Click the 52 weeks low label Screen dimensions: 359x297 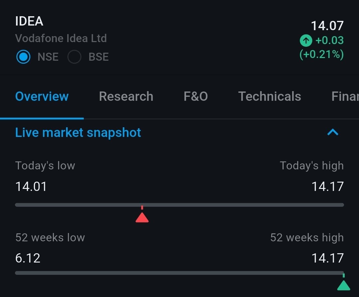[x=50, y=237]
